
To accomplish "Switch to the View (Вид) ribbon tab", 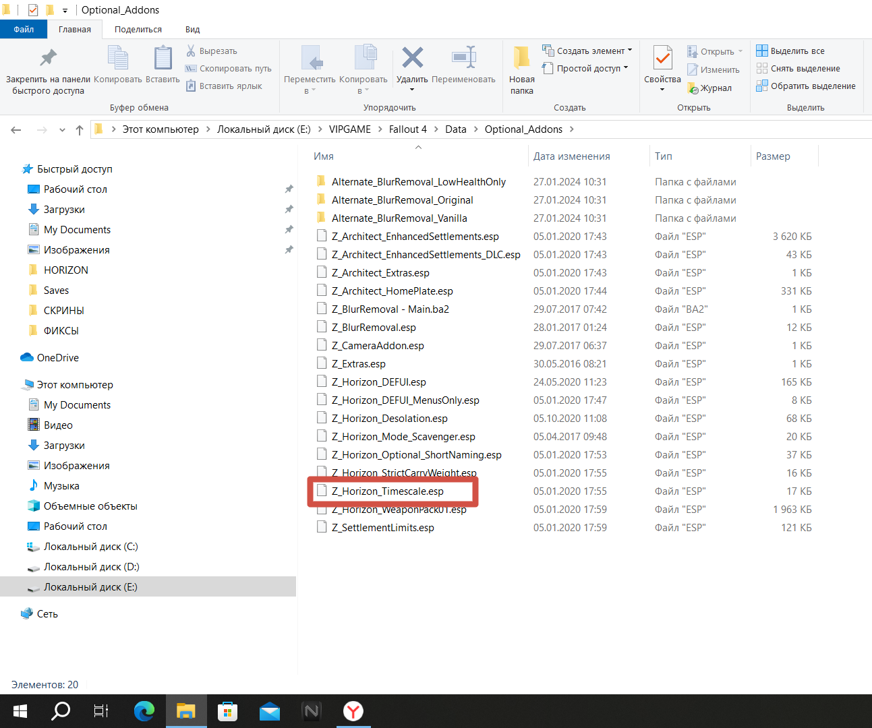I will [x=192, y=30].
